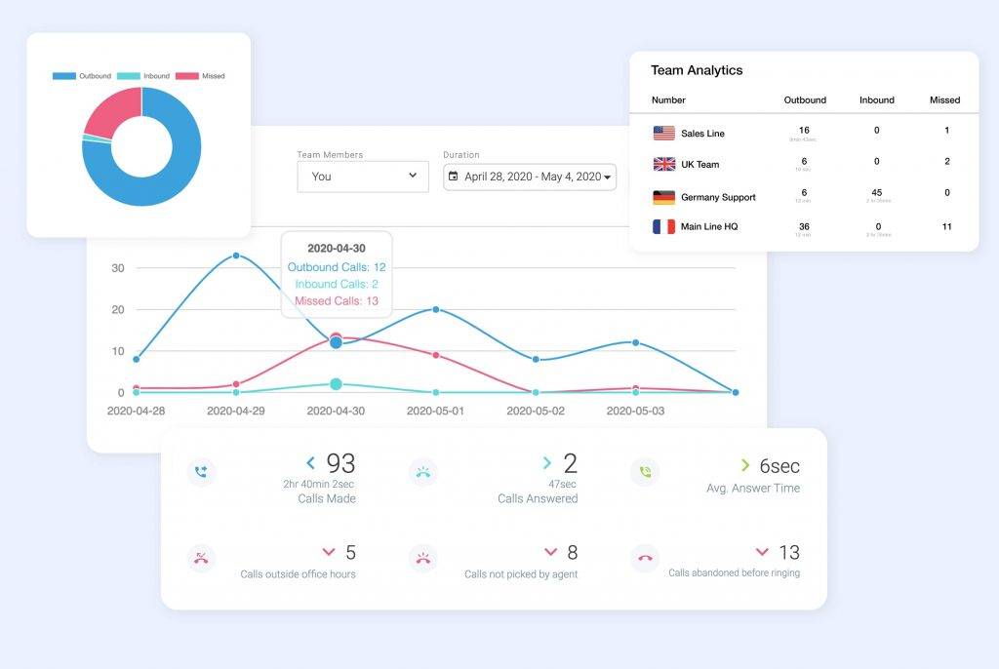Click the Calls not picked by agent icon
This screenshot has width=999, height=669.
422,559
